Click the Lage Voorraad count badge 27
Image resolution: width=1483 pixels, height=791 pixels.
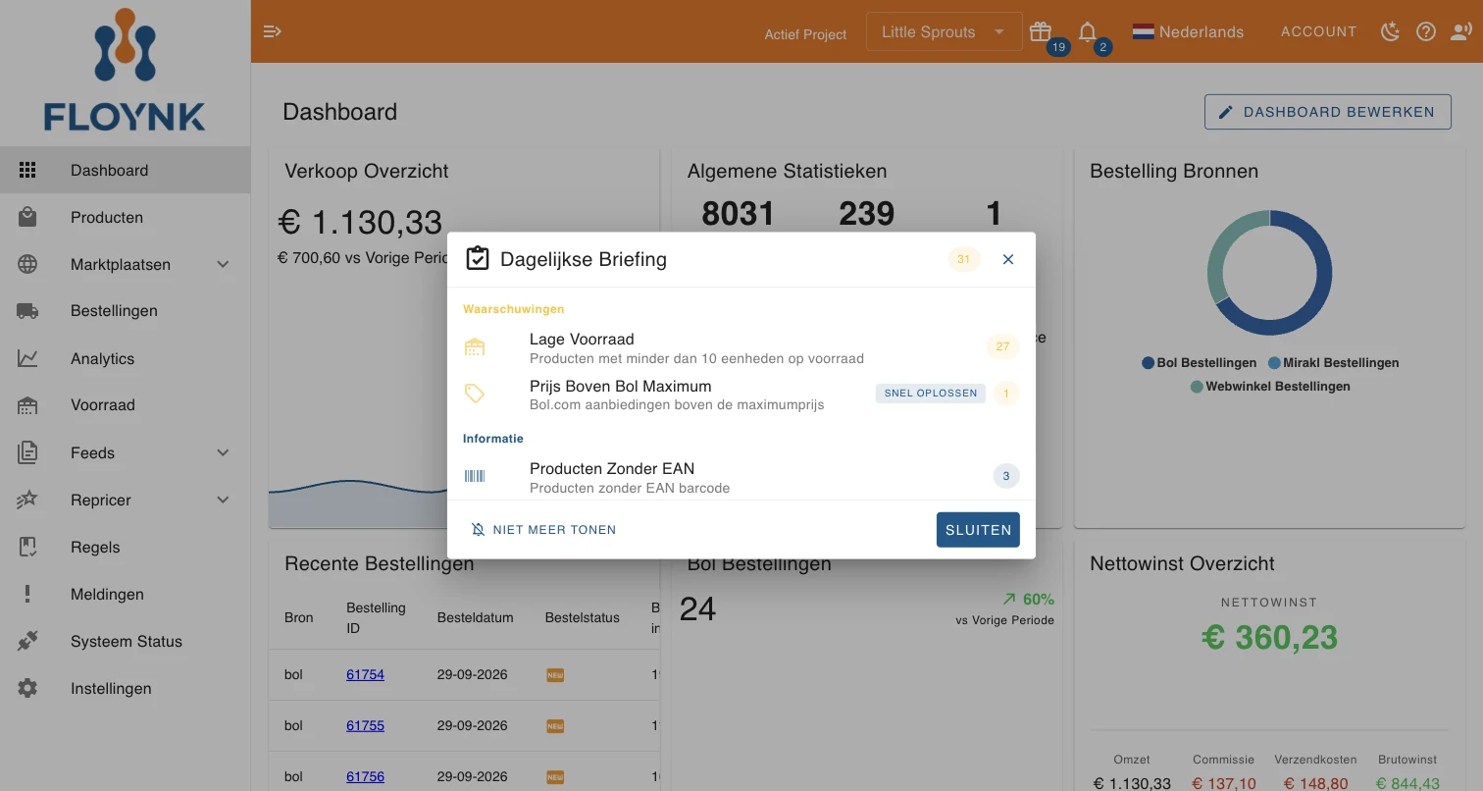click(1002, 346)
